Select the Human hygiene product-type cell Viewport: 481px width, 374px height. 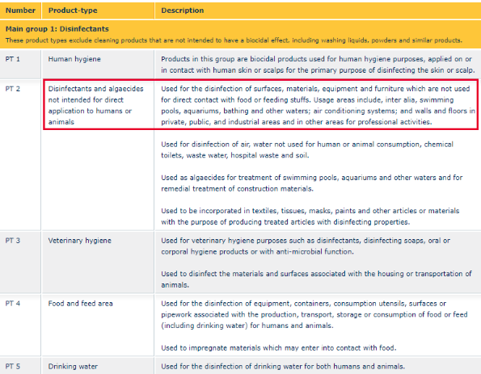[74, 59]
